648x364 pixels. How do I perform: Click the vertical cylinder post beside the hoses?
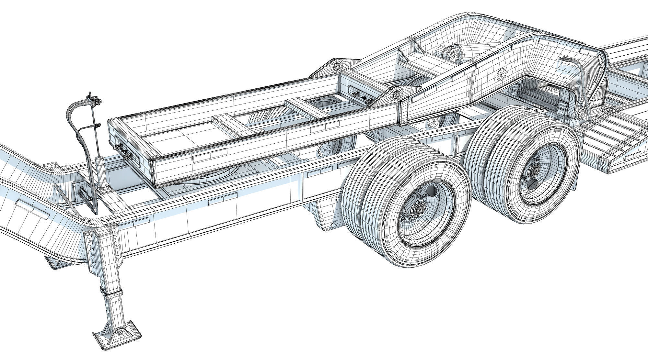click(x=101, y=171)
